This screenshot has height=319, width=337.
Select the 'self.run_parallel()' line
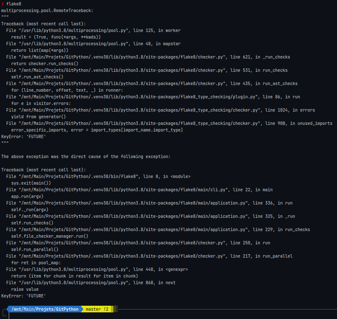[35, 250]
